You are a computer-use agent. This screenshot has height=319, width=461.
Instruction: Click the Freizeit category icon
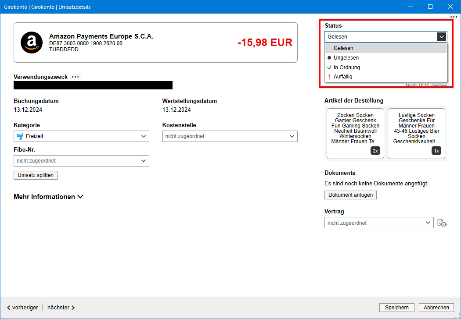pyautogui.click(x=20, y=136)
